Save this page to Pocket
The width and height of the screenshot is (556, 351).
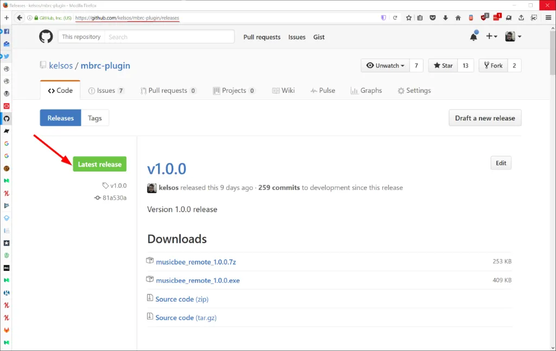click(x=432, y=17)
